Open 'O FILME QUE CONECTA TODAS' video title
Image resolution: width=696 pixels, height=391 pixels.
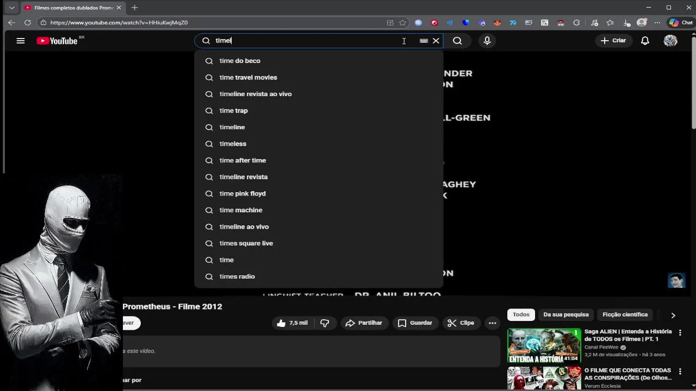[x=628, y=374]
